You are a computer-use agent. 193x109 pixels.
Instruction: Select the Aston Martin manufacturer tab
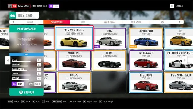click(57, 22)
